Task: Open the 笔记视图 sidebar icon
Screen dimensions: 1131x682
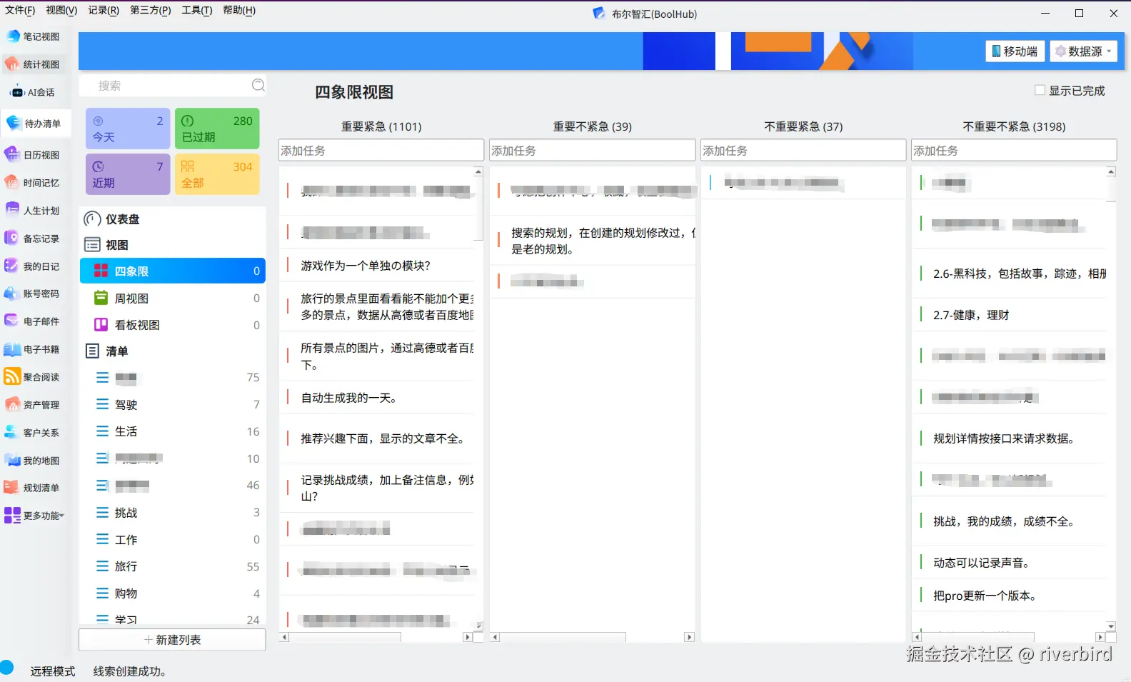Action: coord(13,36)
